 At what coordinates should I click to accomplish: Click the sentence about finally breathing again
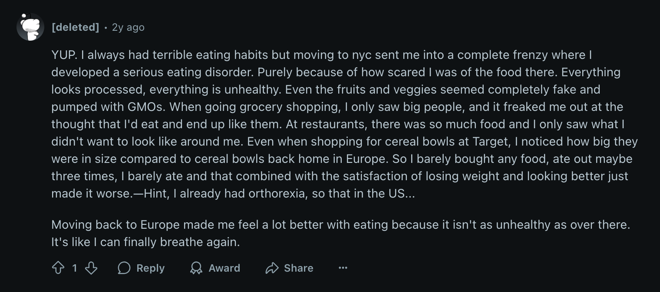pos(145,242)
